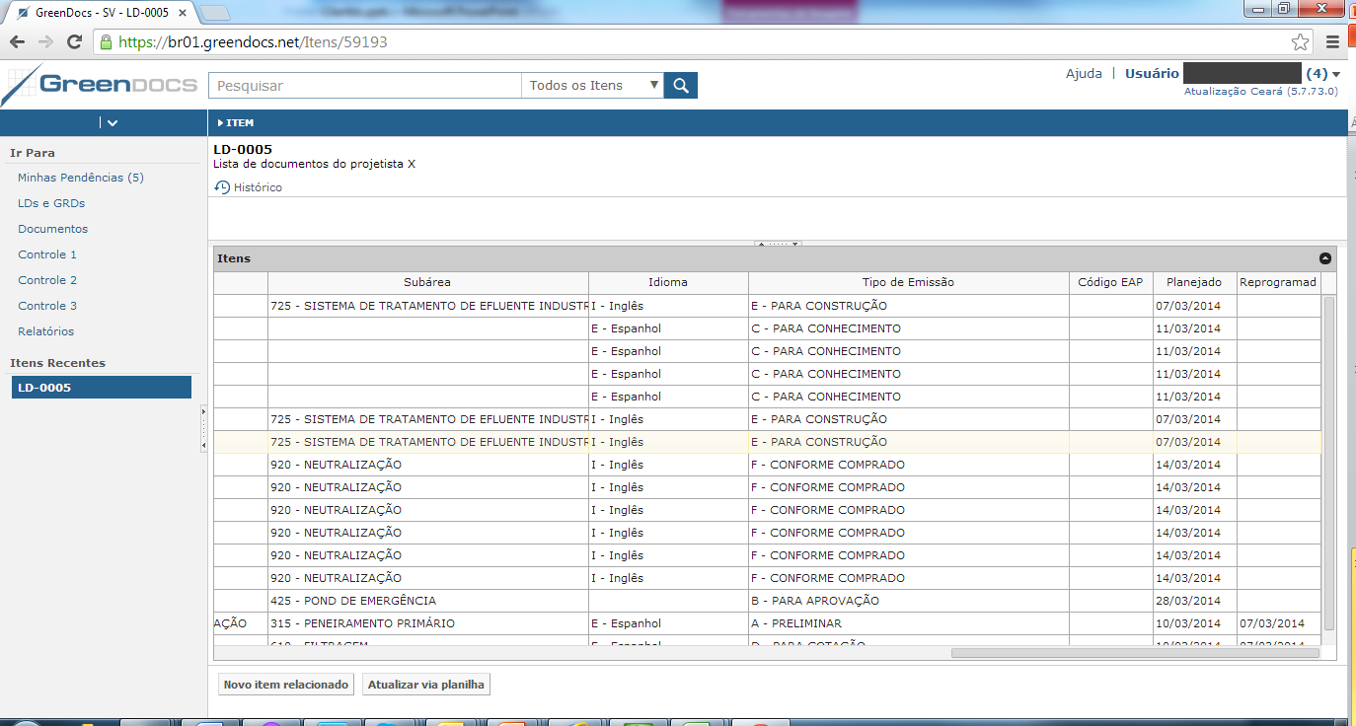Select the 425 - POND DE EMERGÊNCIA cell
This screenshot has width=1356, height=726.
pos(428,601)
